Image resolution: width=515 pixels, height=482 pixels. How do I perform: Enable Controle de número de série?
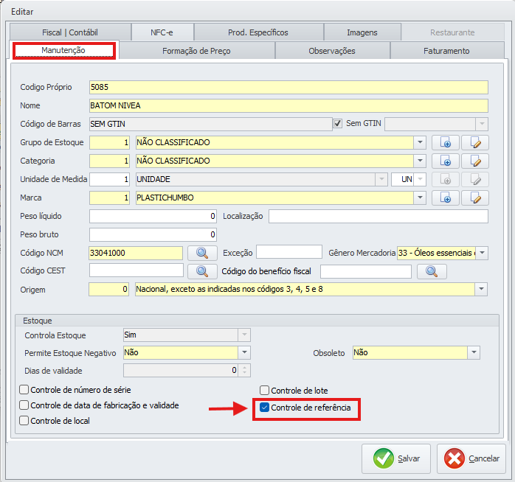24,389
